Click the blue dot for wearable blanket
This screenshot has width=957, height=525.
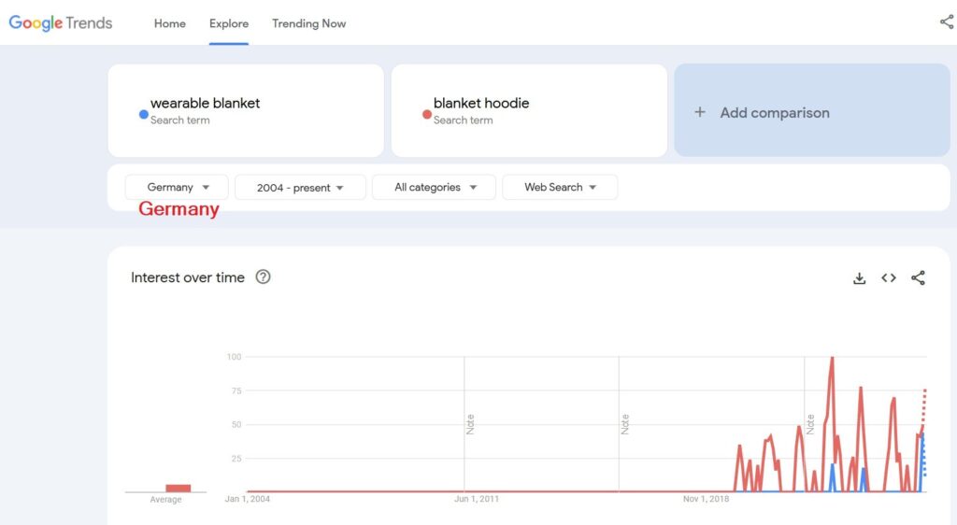pos(143,114)
